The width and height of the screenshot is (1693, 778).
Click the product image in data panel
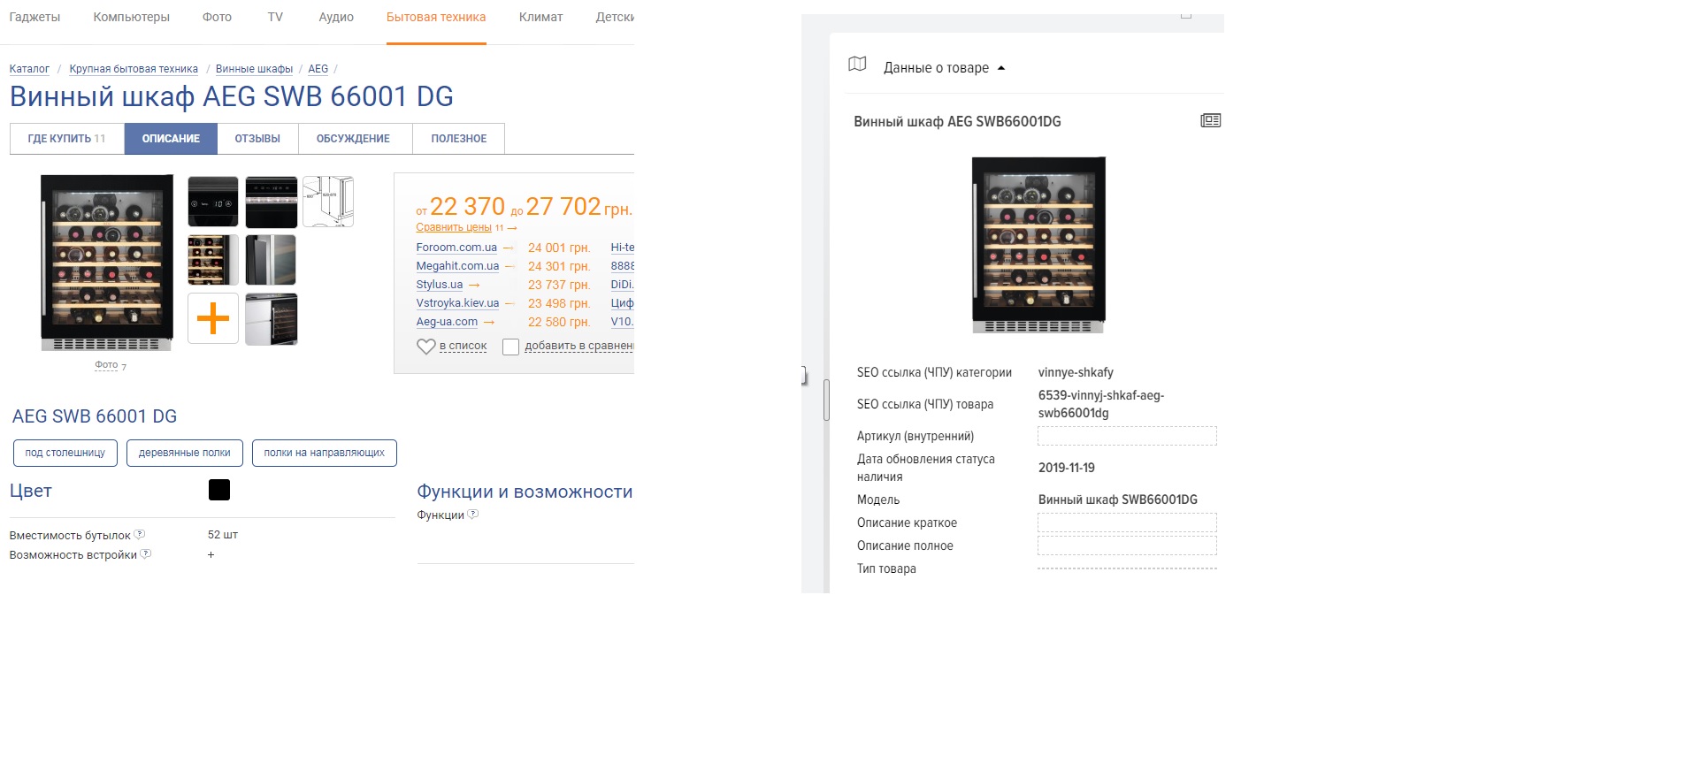[1038, 245]
